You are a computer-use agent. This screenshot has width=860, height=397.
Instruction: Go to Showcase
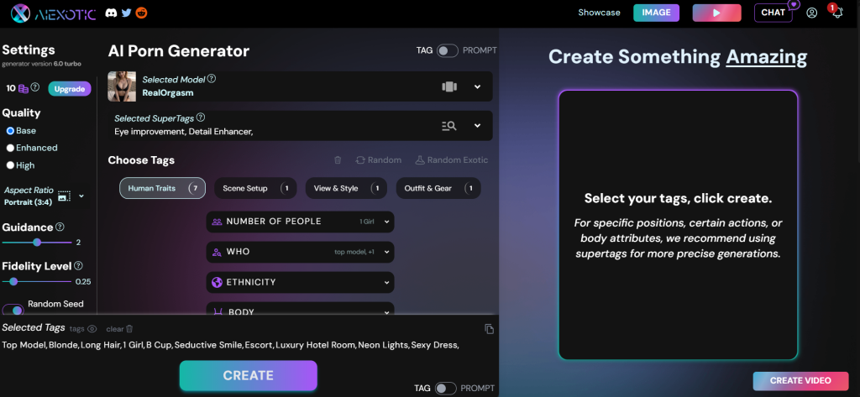tap(599, 13)
